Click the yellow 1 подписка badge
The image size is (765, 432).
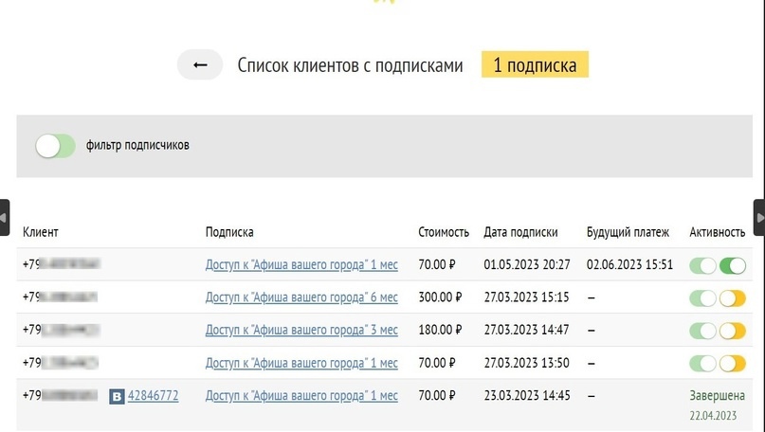pyautogui.click(x=535, y=65)
